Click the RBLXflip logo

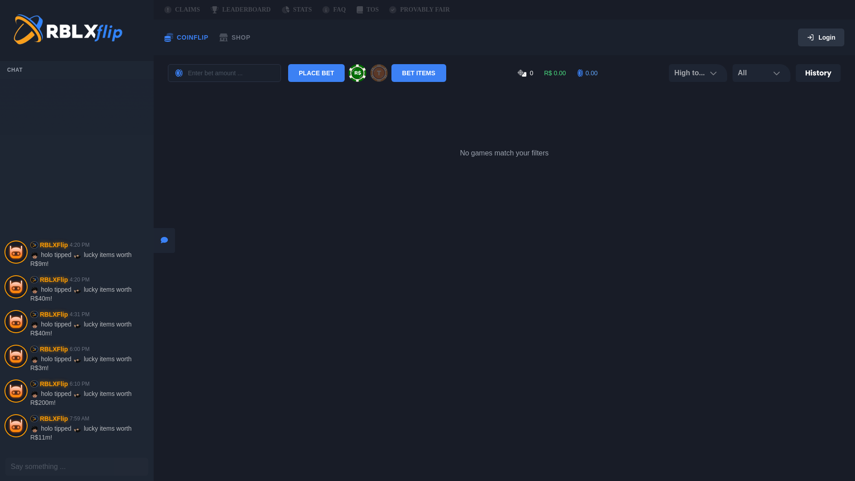[x=68, y=30]
